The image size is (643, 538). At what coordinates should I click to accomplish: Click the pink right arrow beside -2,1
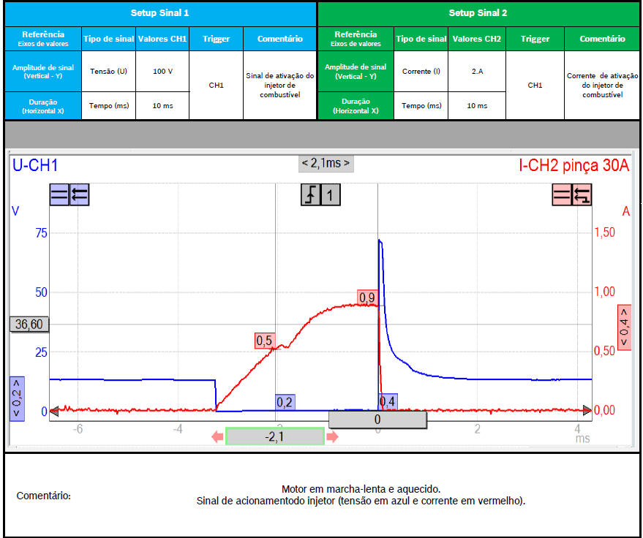[x=332, y=437]
